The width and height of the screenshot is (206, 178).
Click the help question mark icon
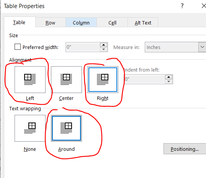(x=182, y=6)
